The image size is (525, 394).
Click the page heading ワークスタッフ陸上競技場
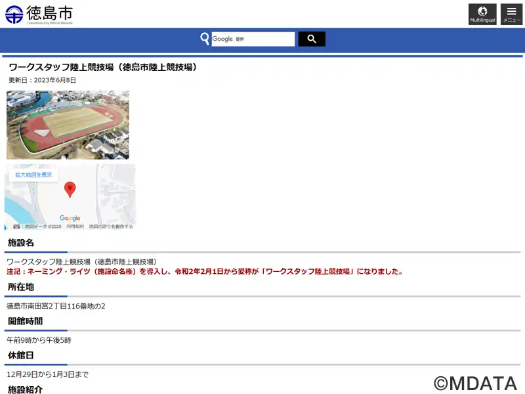click(x=104, y=68)
